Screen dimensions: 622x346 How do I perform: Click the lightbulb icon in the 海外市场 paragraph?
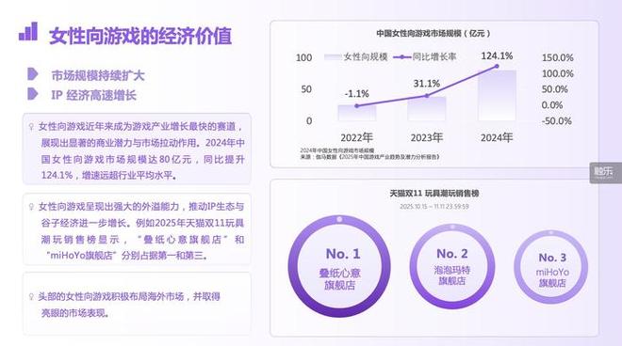31,296
